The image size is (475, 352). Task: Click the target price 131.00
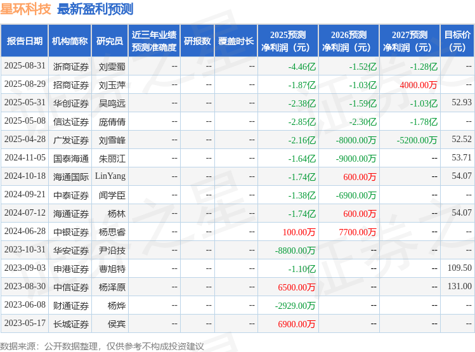tap(460, 286)
